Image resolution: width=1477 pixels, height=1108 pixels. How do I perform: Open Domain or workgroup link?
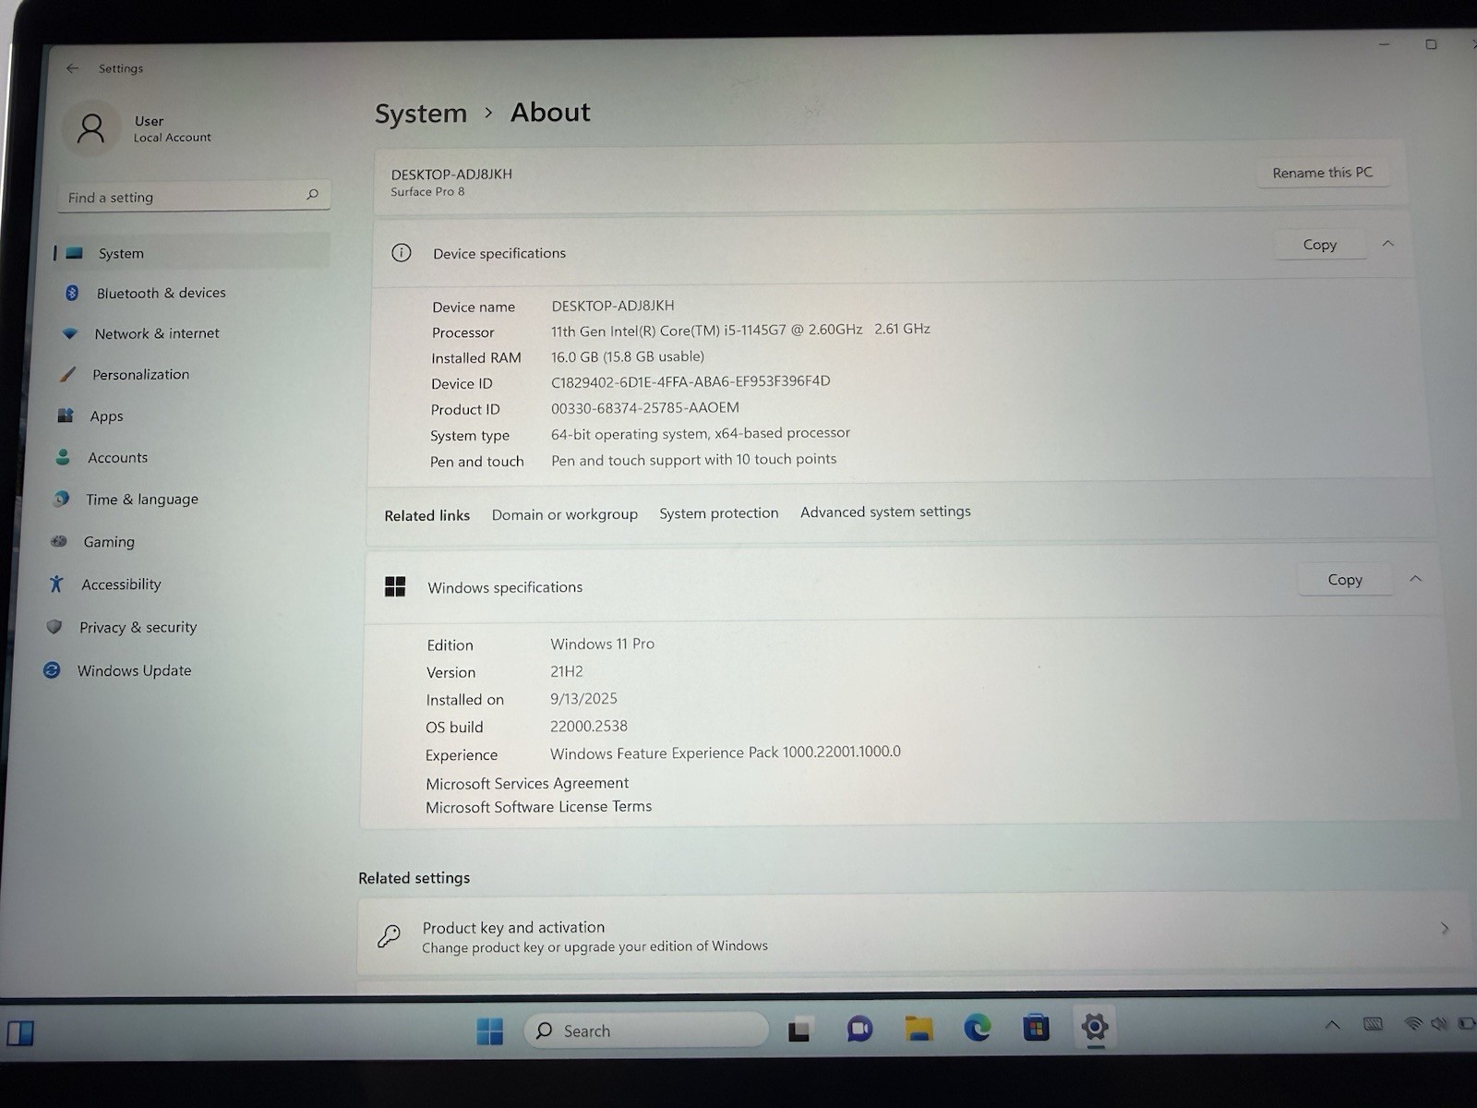click(x=564, y=514)
